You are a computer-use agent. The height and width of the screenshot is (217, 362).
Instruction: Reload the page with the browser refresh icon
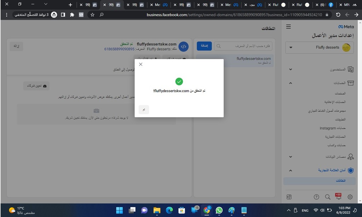(x=338, y=15)
